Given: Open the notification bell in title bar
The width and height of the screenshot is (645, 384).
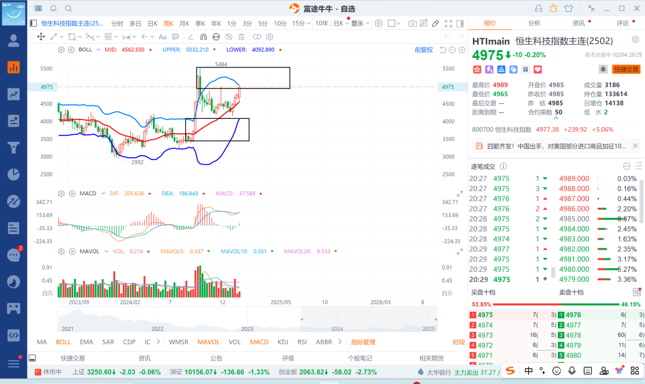Looking at the screenshot, I should coord(54,8).
